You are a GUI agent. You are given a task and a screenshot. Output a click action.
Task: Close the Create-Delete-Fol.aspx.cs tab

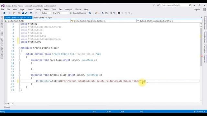31,18
